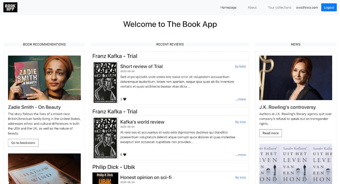Click Trial cover beside Short review of Trial
Screen dimensions: 340x184
[x=106, y=82]
